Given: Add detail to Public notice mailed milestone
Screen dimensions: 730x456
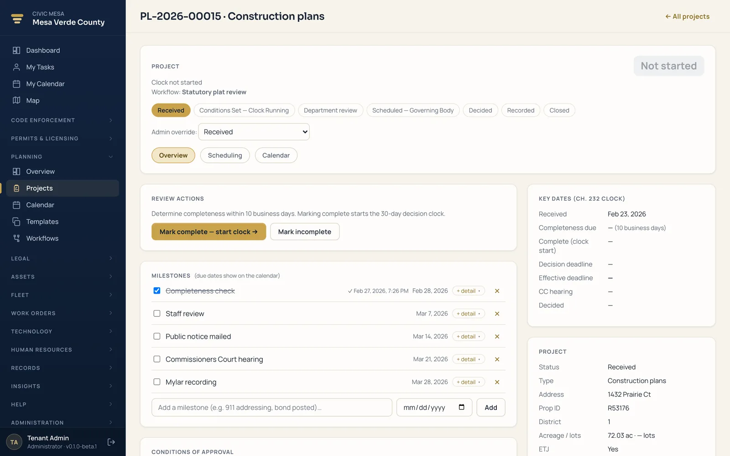Looking at the screenshot, I should [x=468, y=337].
